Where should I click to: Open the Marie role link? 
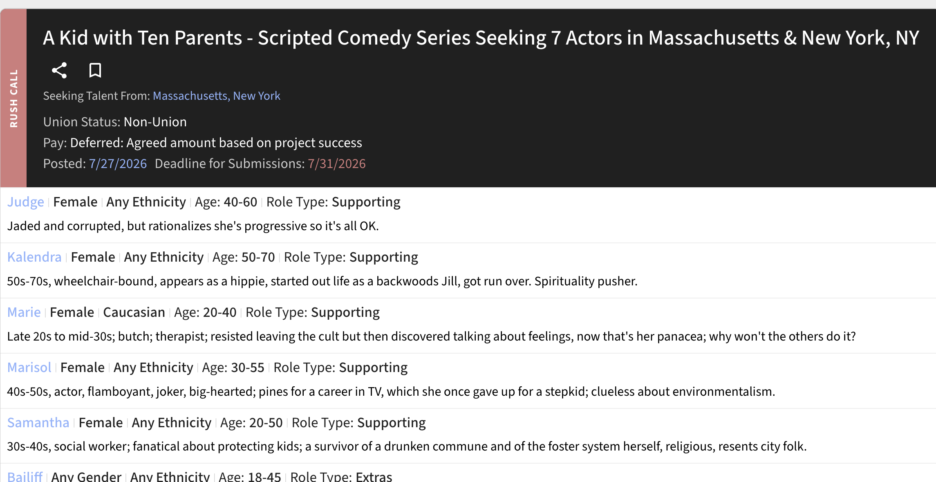pos(24,312)
